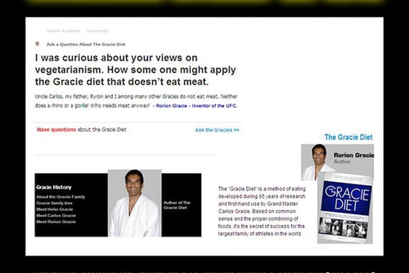Click the Gracie Diet book cover
Viewport: 409px width, 273px height.
click(x=345, y=207)
